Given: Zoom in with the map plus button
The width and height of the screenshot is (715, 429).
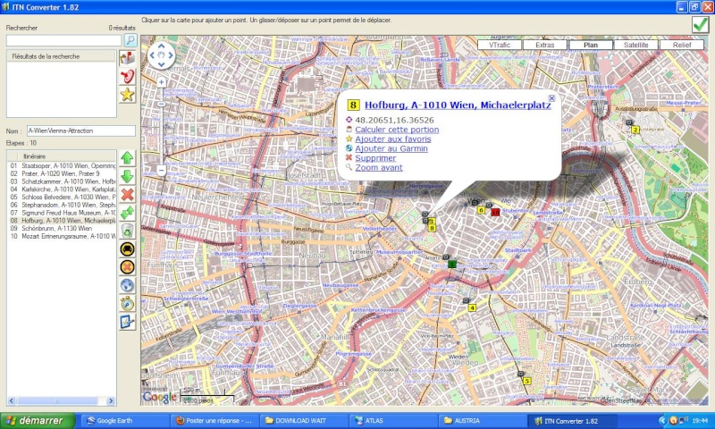Looking at the screenshot, I should pos(162,82).
